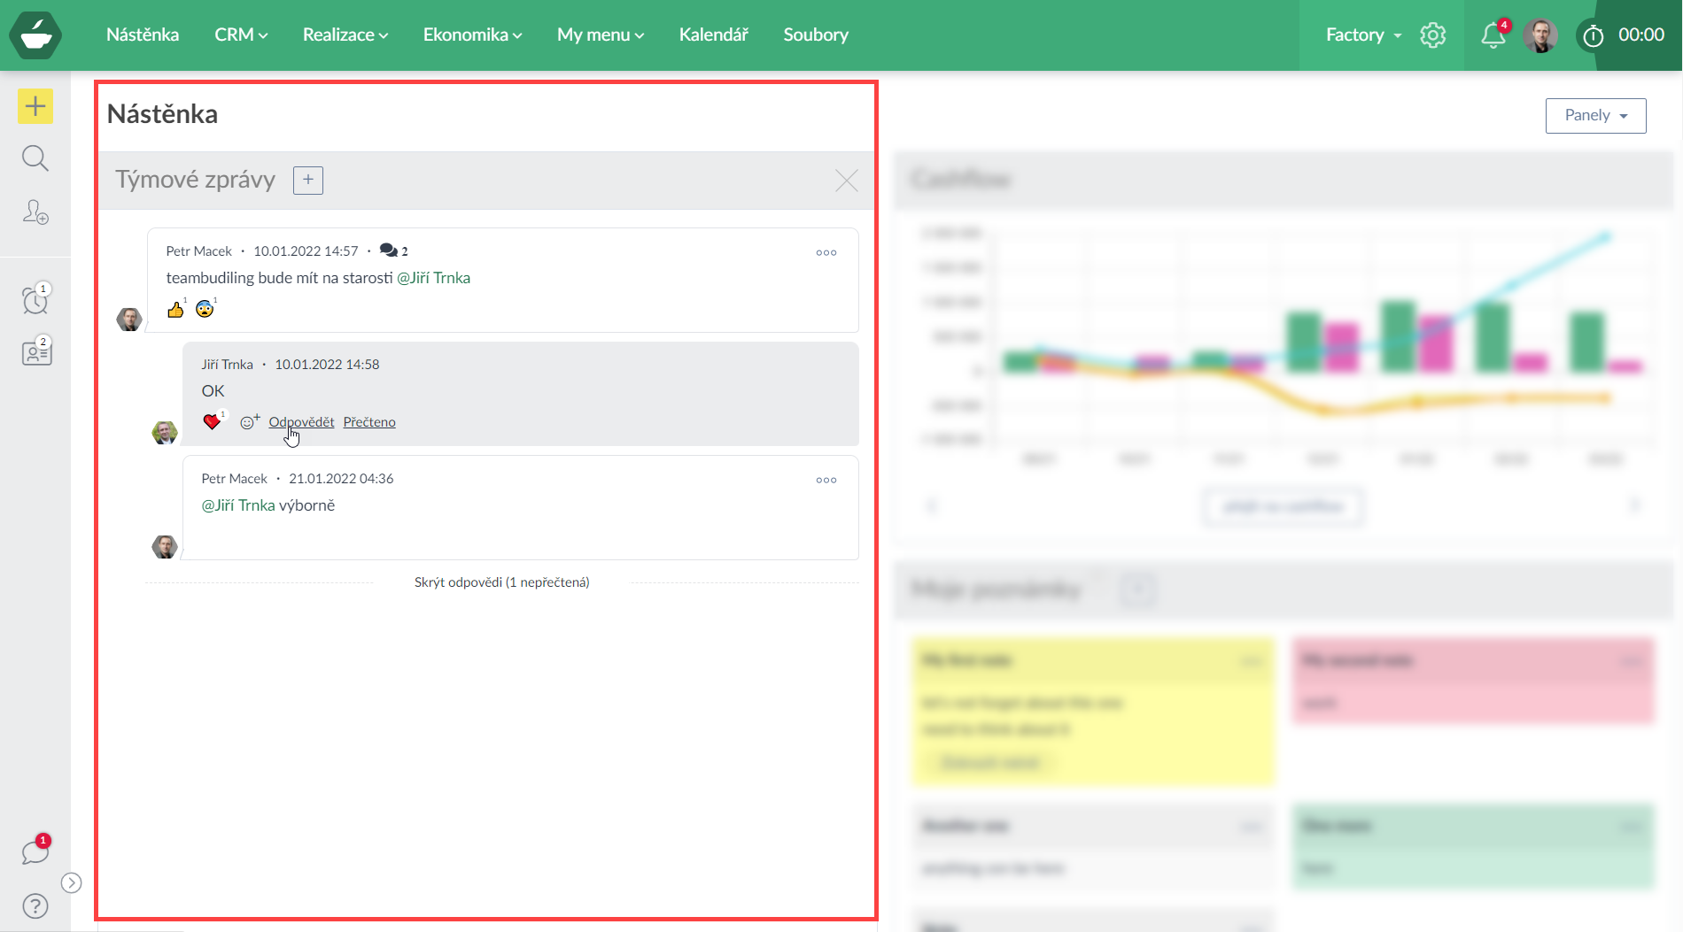Collapse replies via Skrýt odpovědi

[501, 582]
